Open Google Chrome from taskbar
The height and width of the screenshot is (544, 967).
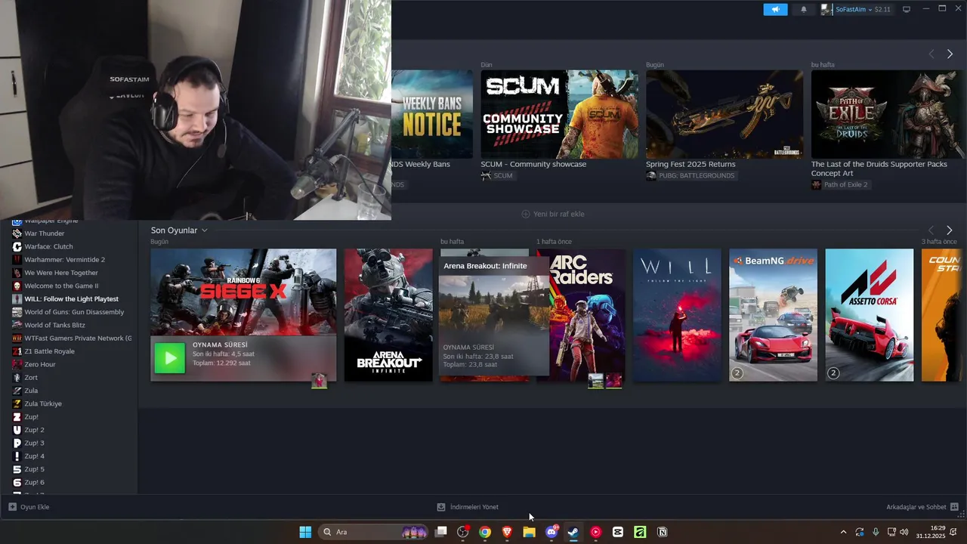(485, 532)
